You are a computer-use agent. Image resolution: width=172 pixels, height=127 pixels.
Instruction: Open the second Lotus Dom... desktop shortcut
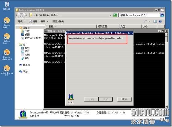point(6,39)
